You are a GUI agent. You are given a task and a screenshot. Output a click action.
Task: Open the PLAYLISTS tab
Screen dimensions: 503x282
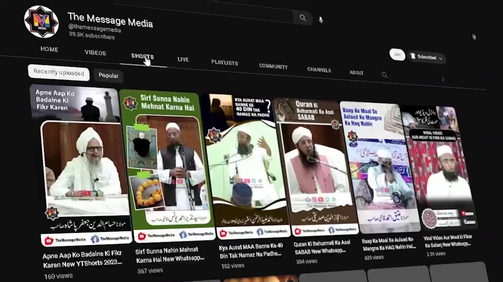point(224,63)
